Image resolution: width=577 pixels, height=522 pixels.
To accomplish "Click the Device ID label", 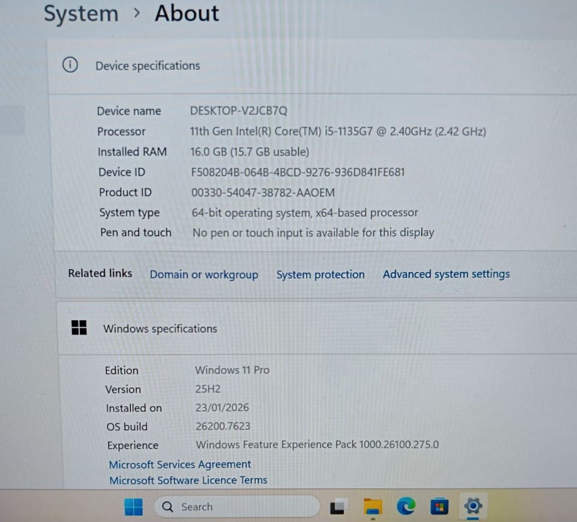I will (122, 172).
